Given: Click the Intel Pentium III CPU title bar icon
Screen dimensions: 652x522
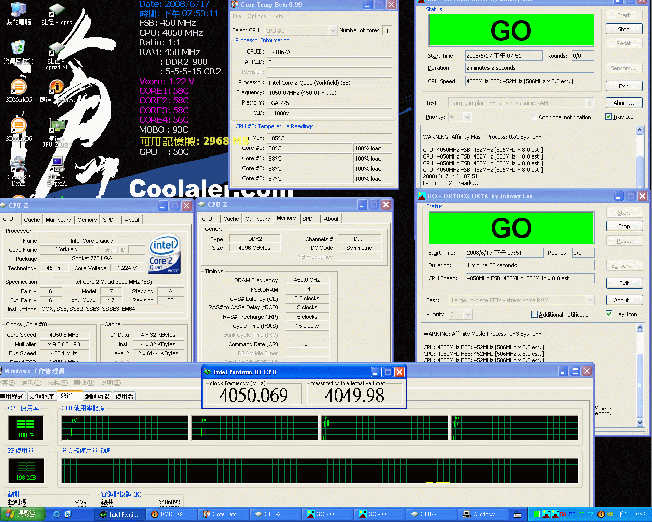Looking at the screenshot, I should click(207, 372).
